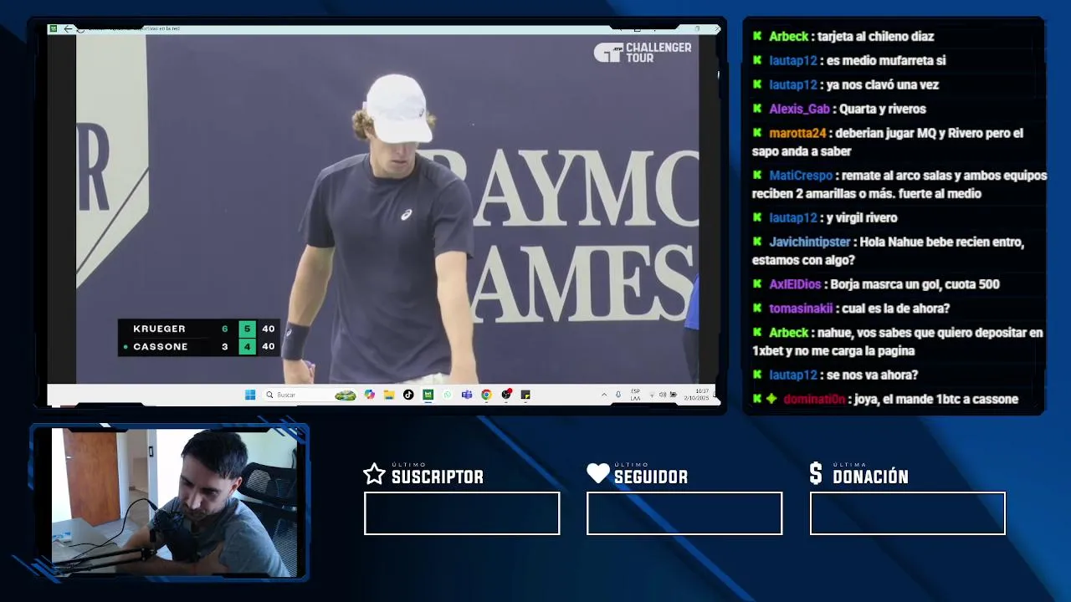This screenshot has height=602, width=1071.
Task: Click 'y virgil rivero' chat message
Action: tap(862, 217)
